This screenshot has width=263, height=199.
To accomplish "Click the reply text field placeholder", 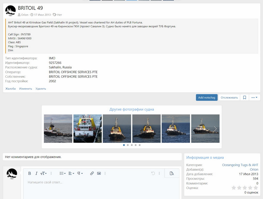I will pyautogui.click(x=45, y=182).
